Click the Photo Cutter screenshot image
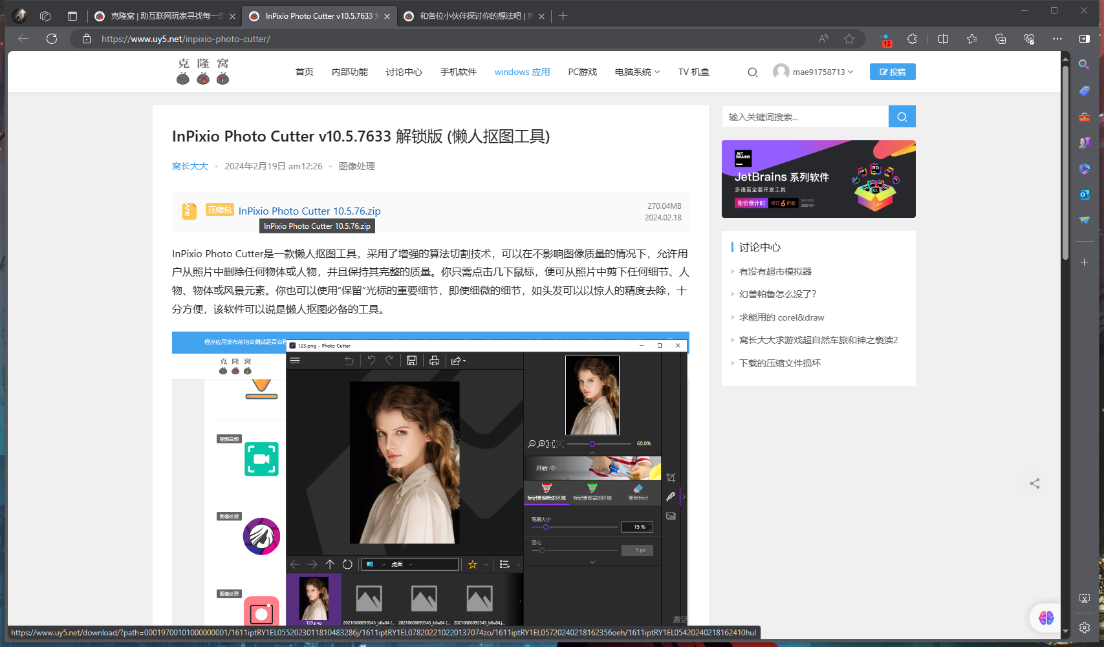Image resolution: width=1104 pixels, height=647 pixels. pyautogui.click(x=431, y=478)
